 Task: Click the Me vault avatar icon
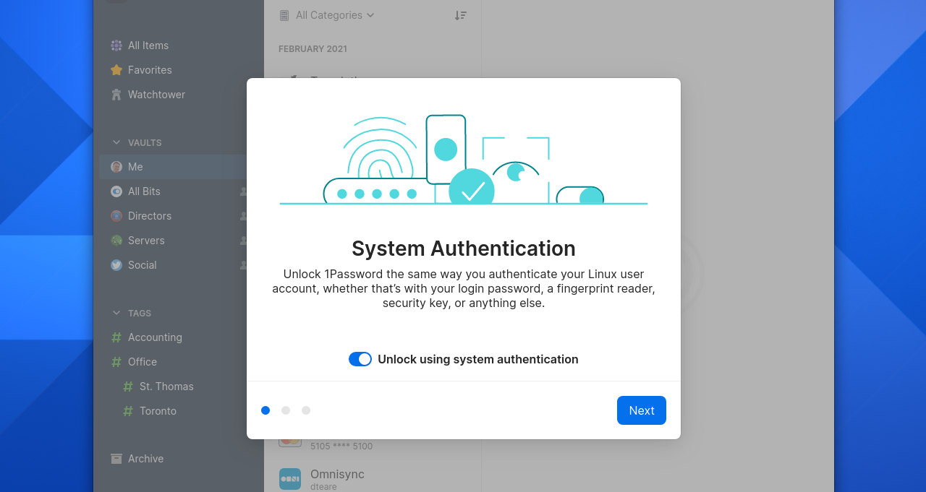click(116, 167)
